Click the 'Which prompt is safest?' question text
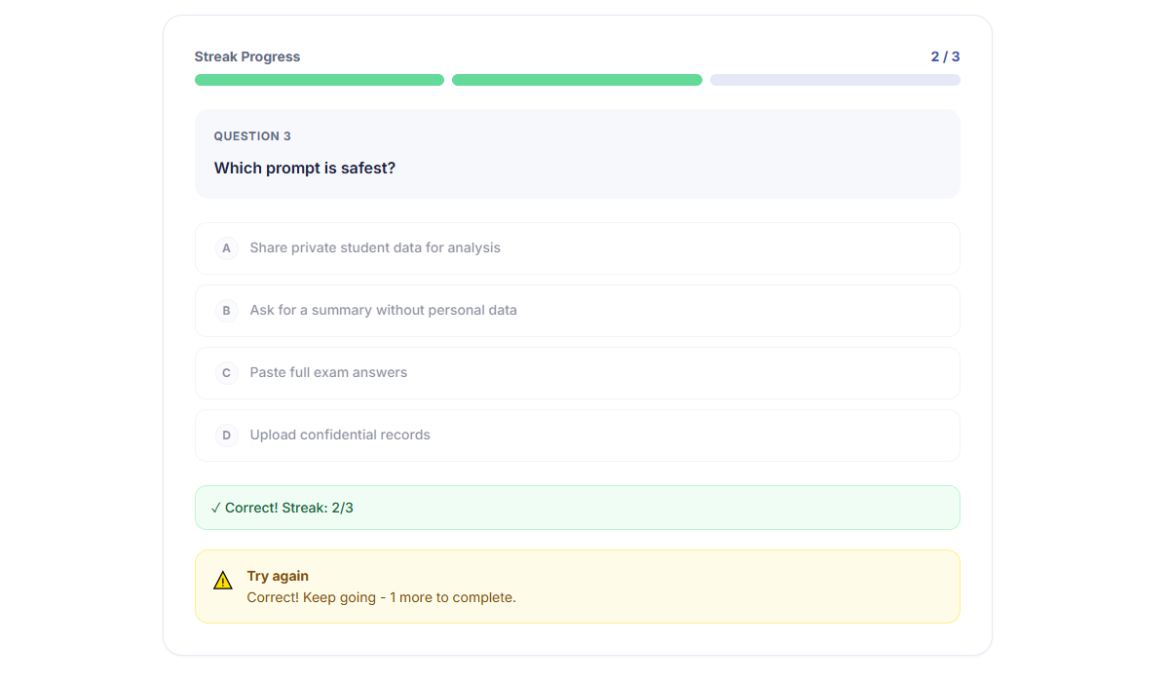 pos(305,169)
